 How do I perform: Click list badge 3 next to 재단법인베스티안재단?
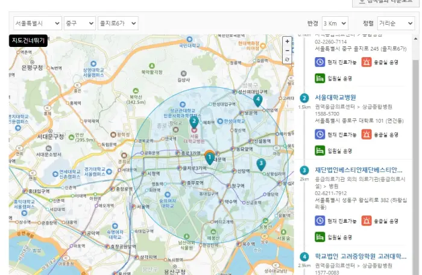click(x=304, y=170)
